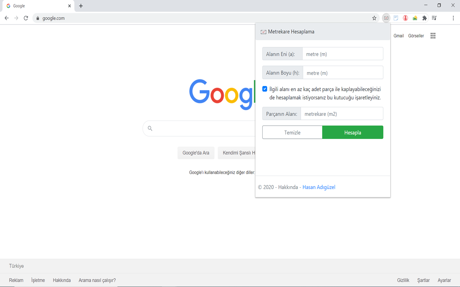Click the search magnifier icon
This screenshot has height=287, width=460.
(150, 128)
